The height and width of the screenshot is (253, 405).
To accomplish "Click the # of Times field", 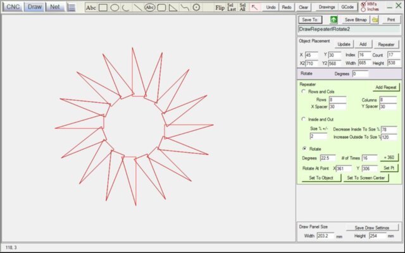I will pyautogui.click(x=370, y=158).
